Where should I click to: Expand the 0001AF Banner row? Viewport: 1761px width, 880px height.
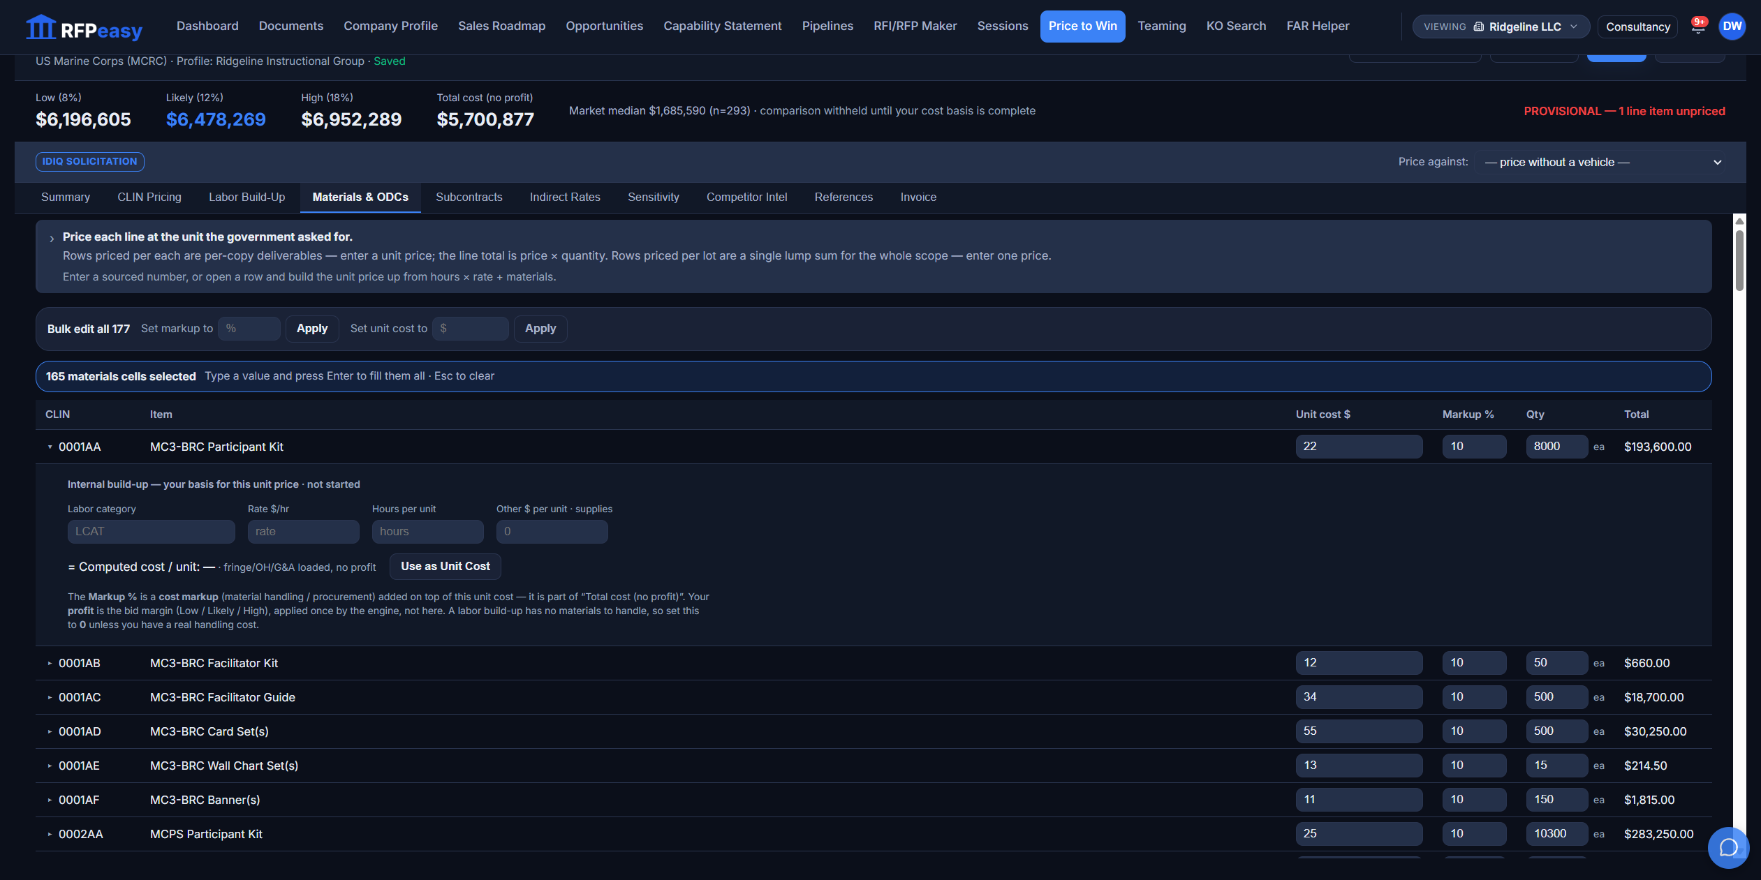point(50,800)
